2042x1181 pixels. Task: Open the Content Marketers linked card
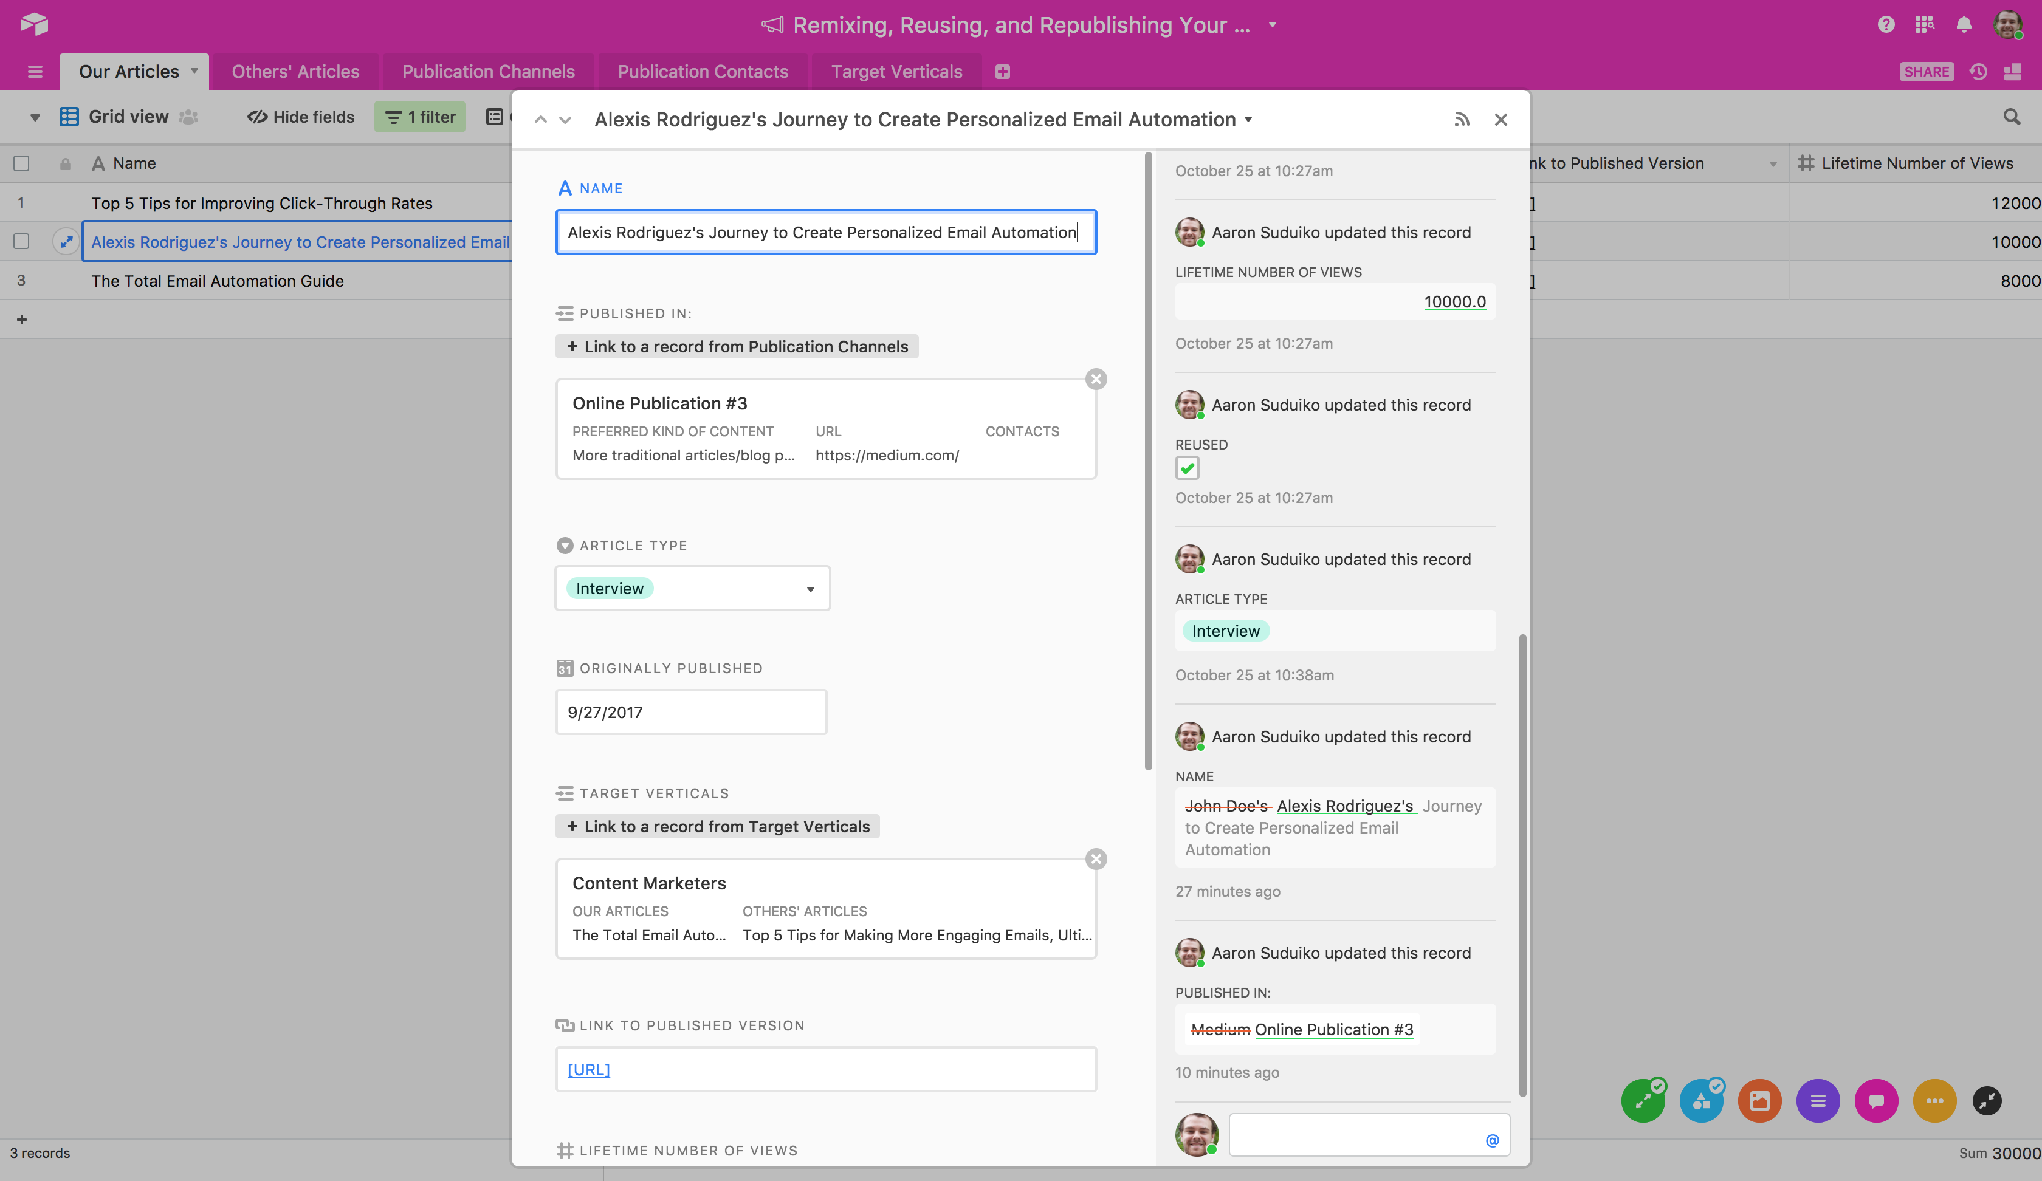click(826, 909)
